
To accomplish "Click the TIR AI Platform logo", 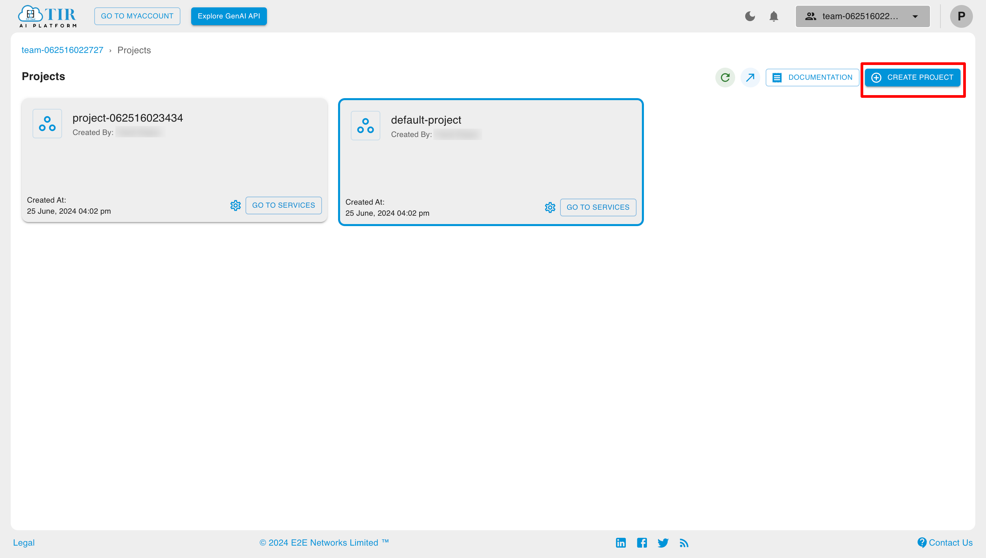I will [x=47, y=16].
